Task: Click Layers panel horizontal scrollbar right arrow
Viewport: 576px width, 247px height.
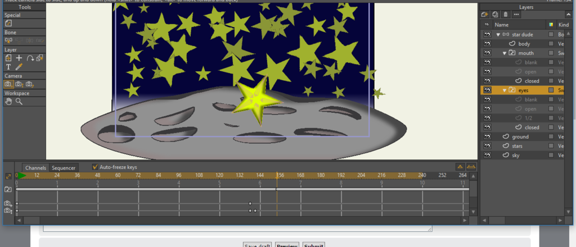Action: (x=560, y=220)
